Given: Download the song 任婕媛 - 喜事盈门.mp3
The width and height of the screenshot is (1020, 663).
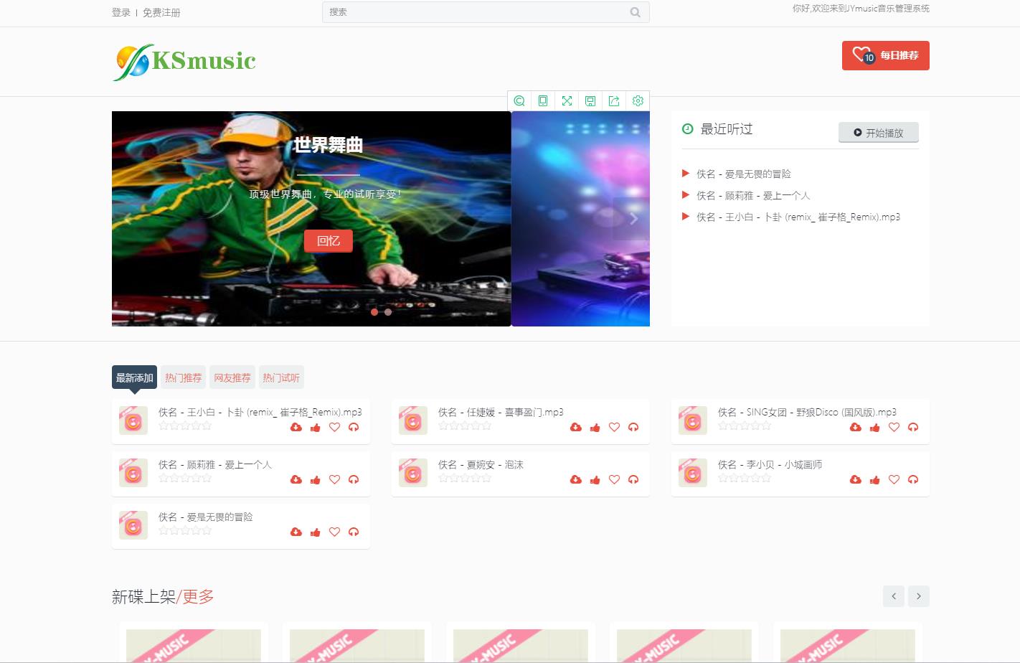Looking at the screenshot, I should click(575, 428).
